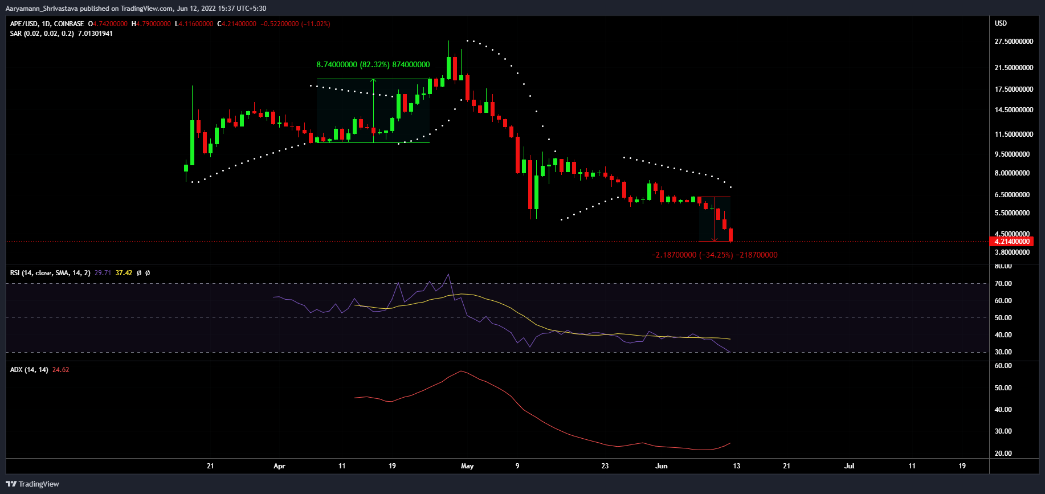Click the RSI axis label 50.00
This screenshot has height=494, width=1045.
point(1003,318)
